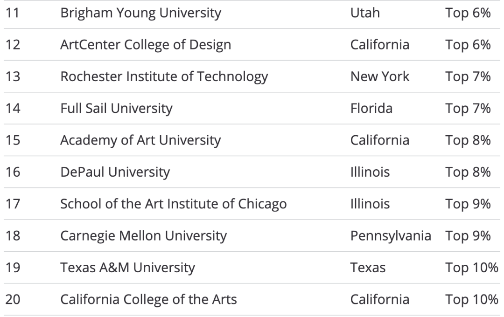Select Carnegie Mellon University entry
This screenshot has height=317, width=504.
(143, 236)
